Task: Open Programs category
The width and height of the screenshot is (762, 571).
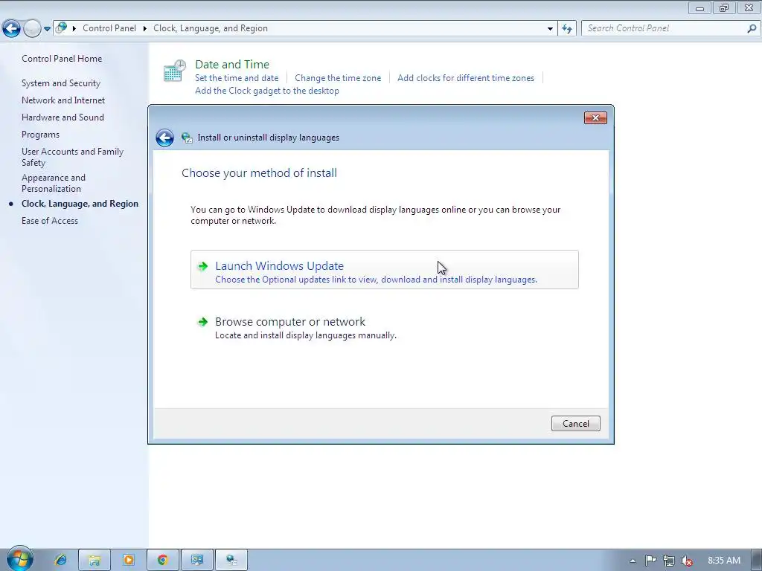Action: click(x=40, y=135)
